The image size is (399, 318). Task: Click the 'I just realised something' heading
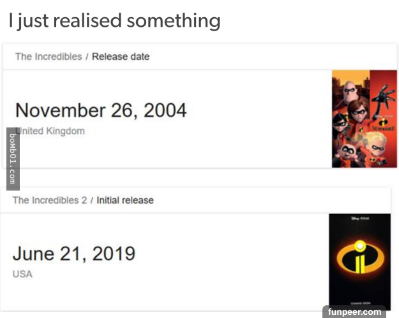pyautogui.click(x=114, y=21)
